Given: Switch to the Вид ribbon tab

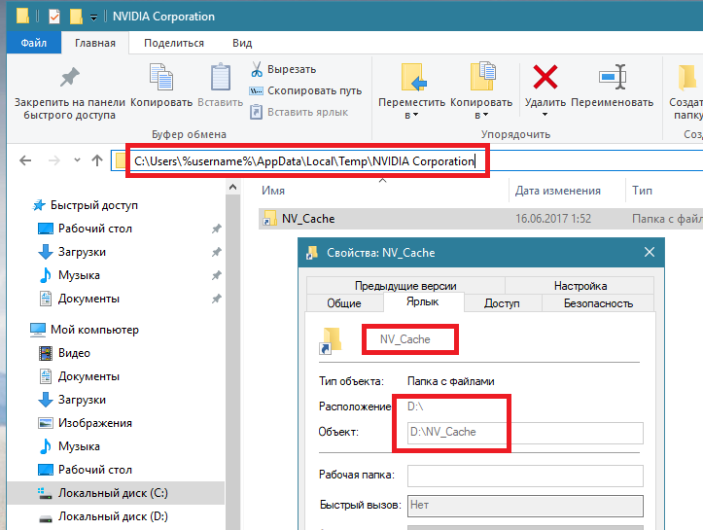Looking at the screenshot, I should 242,43.
